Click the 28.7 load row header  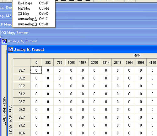click(x=22, y=101)
